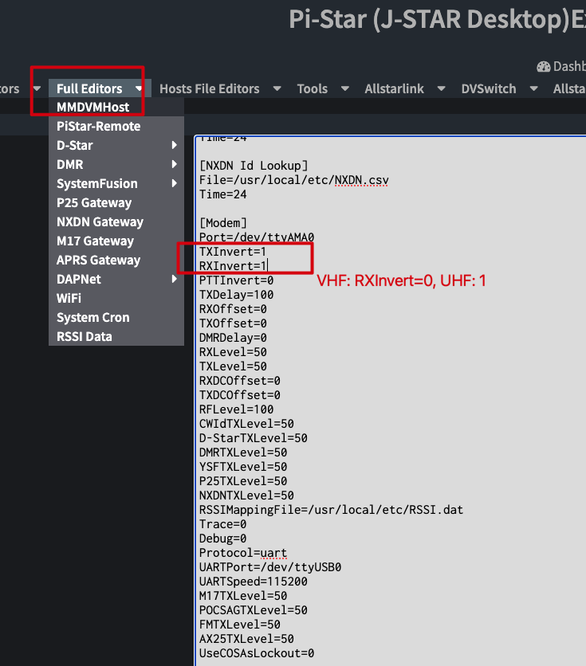
Task: Open the DVSwitch menu
Action: (489, 88)
